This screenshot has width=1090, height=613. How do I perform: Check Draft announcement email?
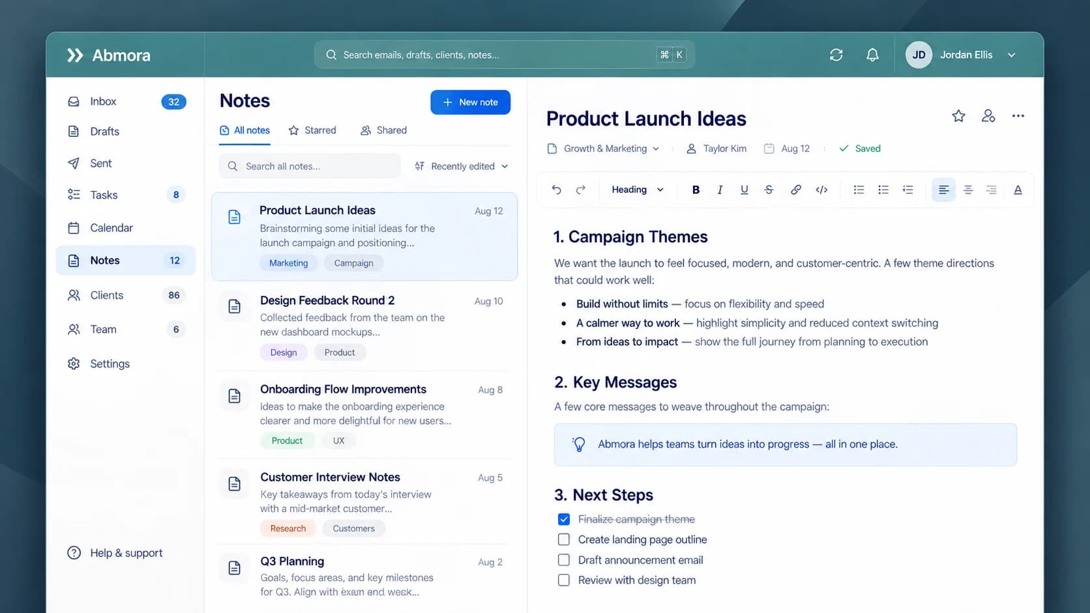pos(564,560)
